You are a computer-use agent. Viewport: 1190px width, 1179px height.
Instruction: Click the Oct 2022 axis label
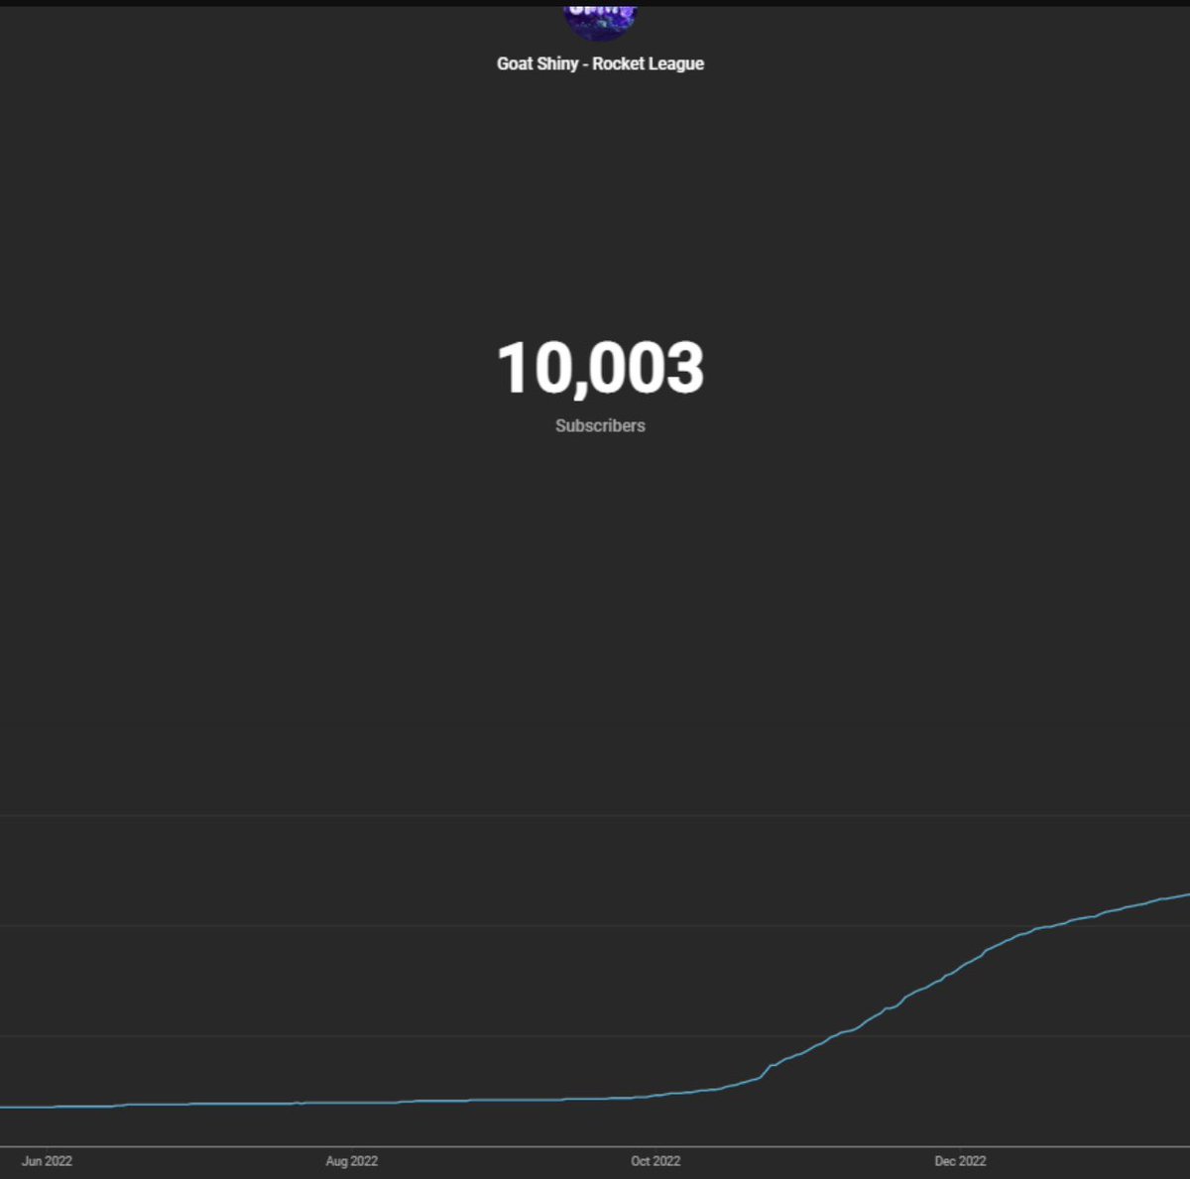[x=655, y=1160]
